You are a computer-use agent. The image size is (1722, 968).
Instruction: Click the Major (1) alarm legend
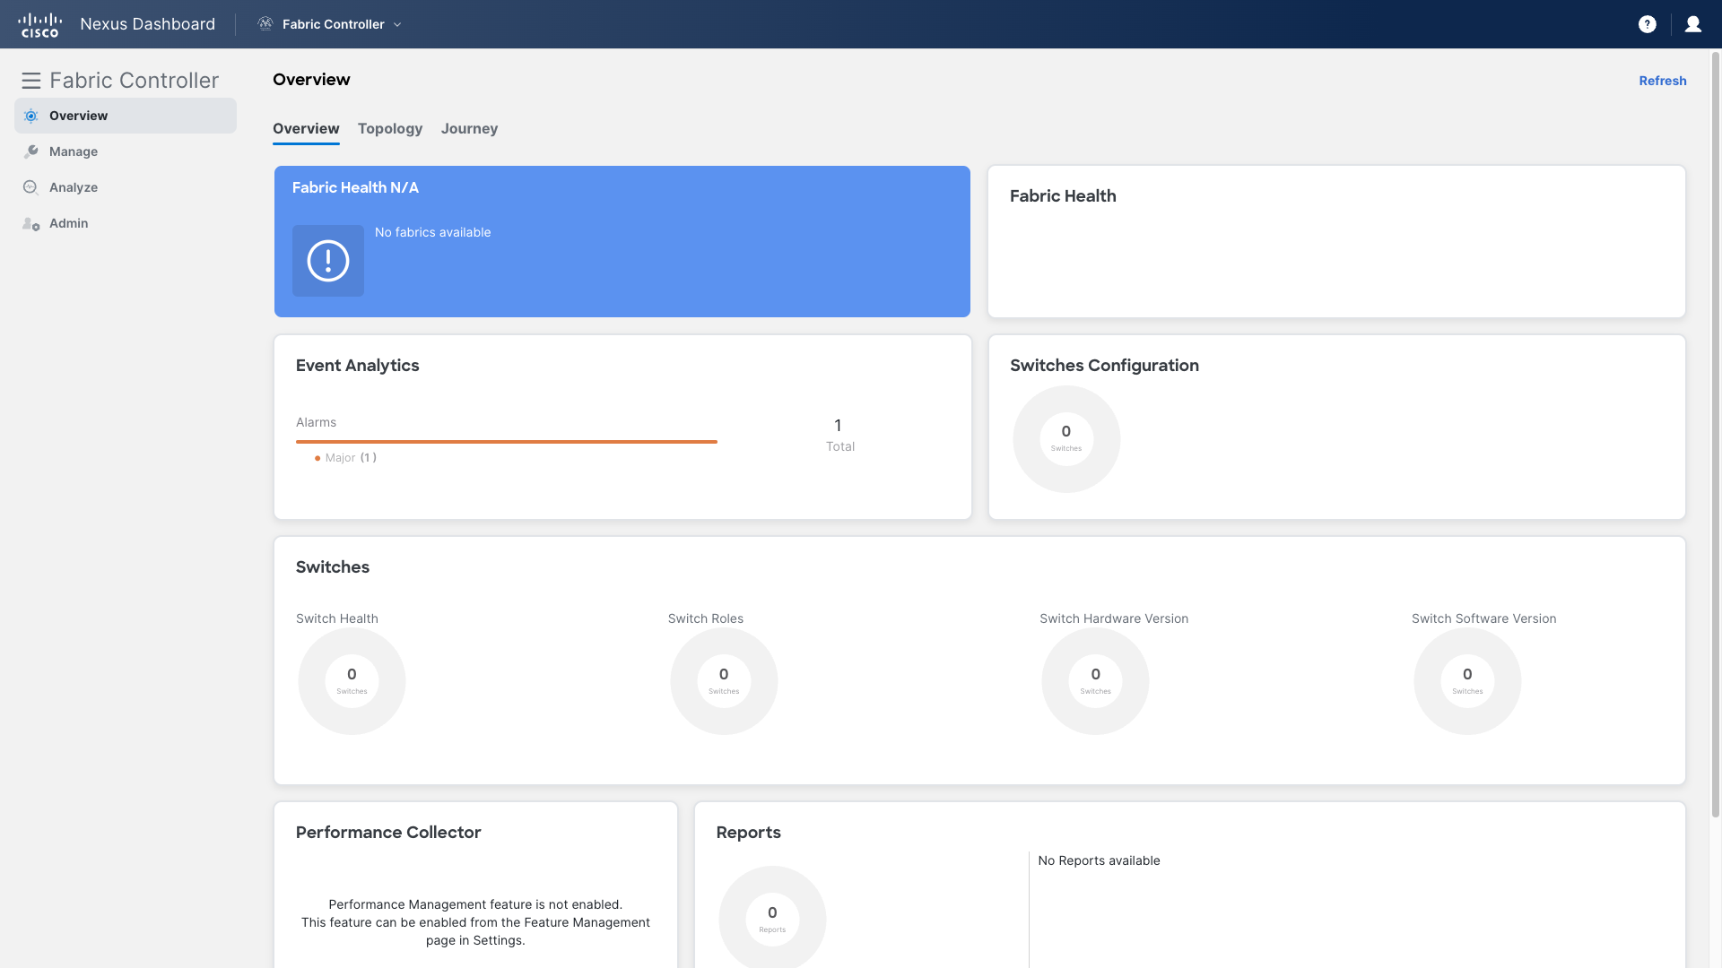coord(345,458)
